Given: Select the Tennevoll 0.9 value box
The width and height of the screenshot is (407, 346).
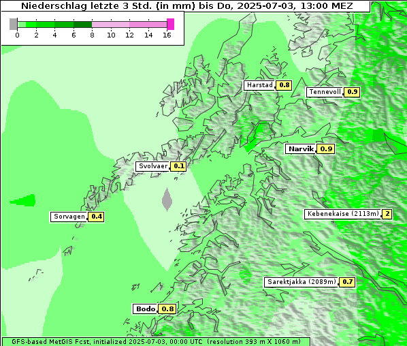Looking at the screenshot, I should 352,92.
